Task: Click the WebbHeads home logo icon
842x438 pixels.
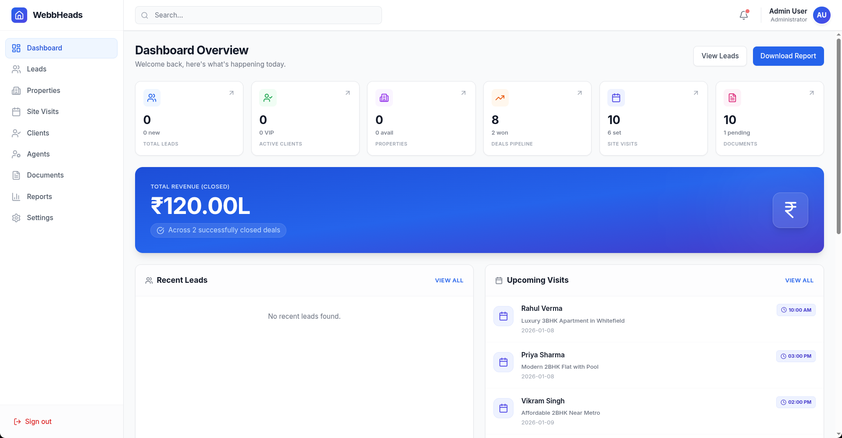Action: (19, 15)
